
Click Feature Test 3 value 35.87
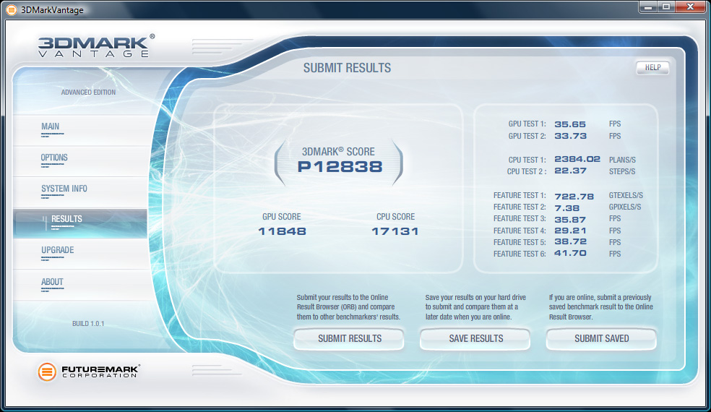(570, 220)
